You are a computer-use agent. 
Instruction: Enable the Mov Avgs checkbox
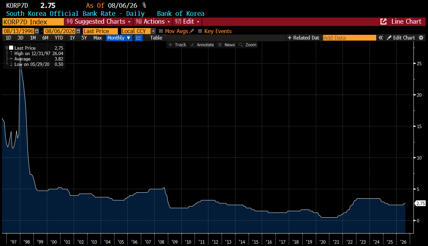(161, 31)
